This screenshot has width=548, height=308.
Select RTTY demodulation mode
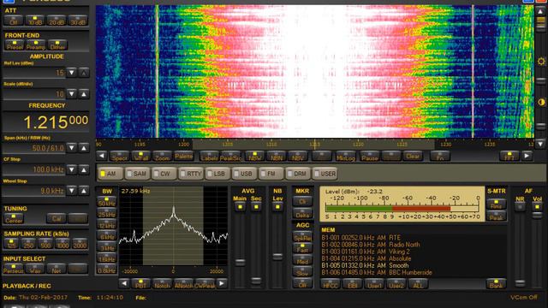pos(191,174)
